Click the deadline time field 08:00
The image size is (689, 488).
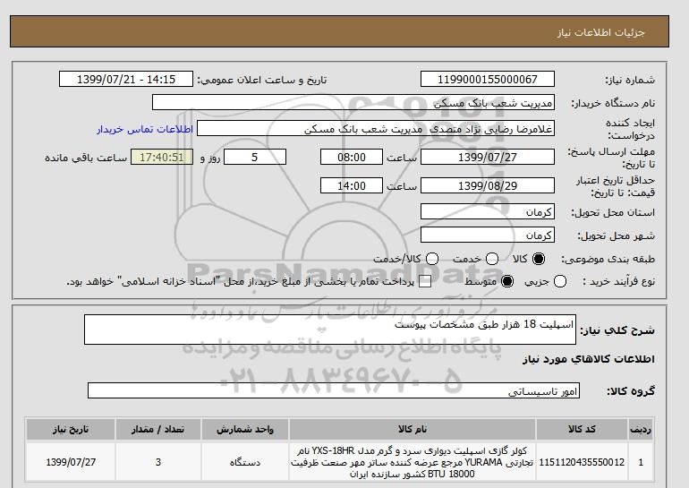coord(352,157)
